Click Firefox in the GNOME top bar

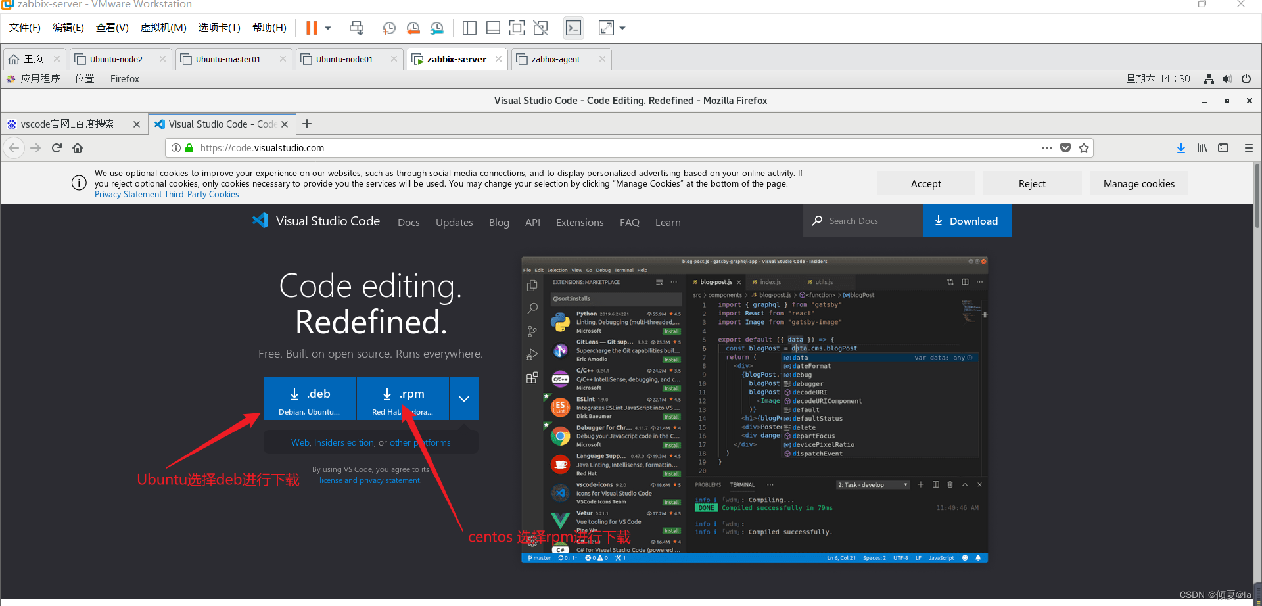coord(125,79)
